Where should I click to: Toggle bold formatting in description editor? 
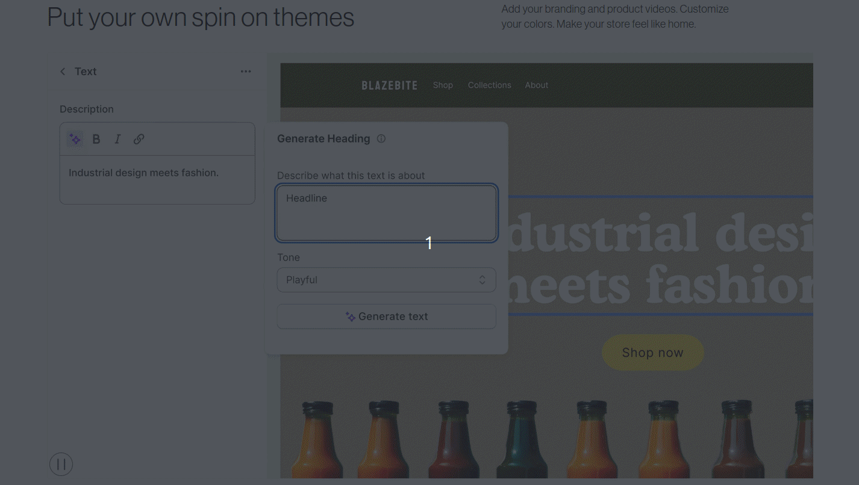click(96, 139)
